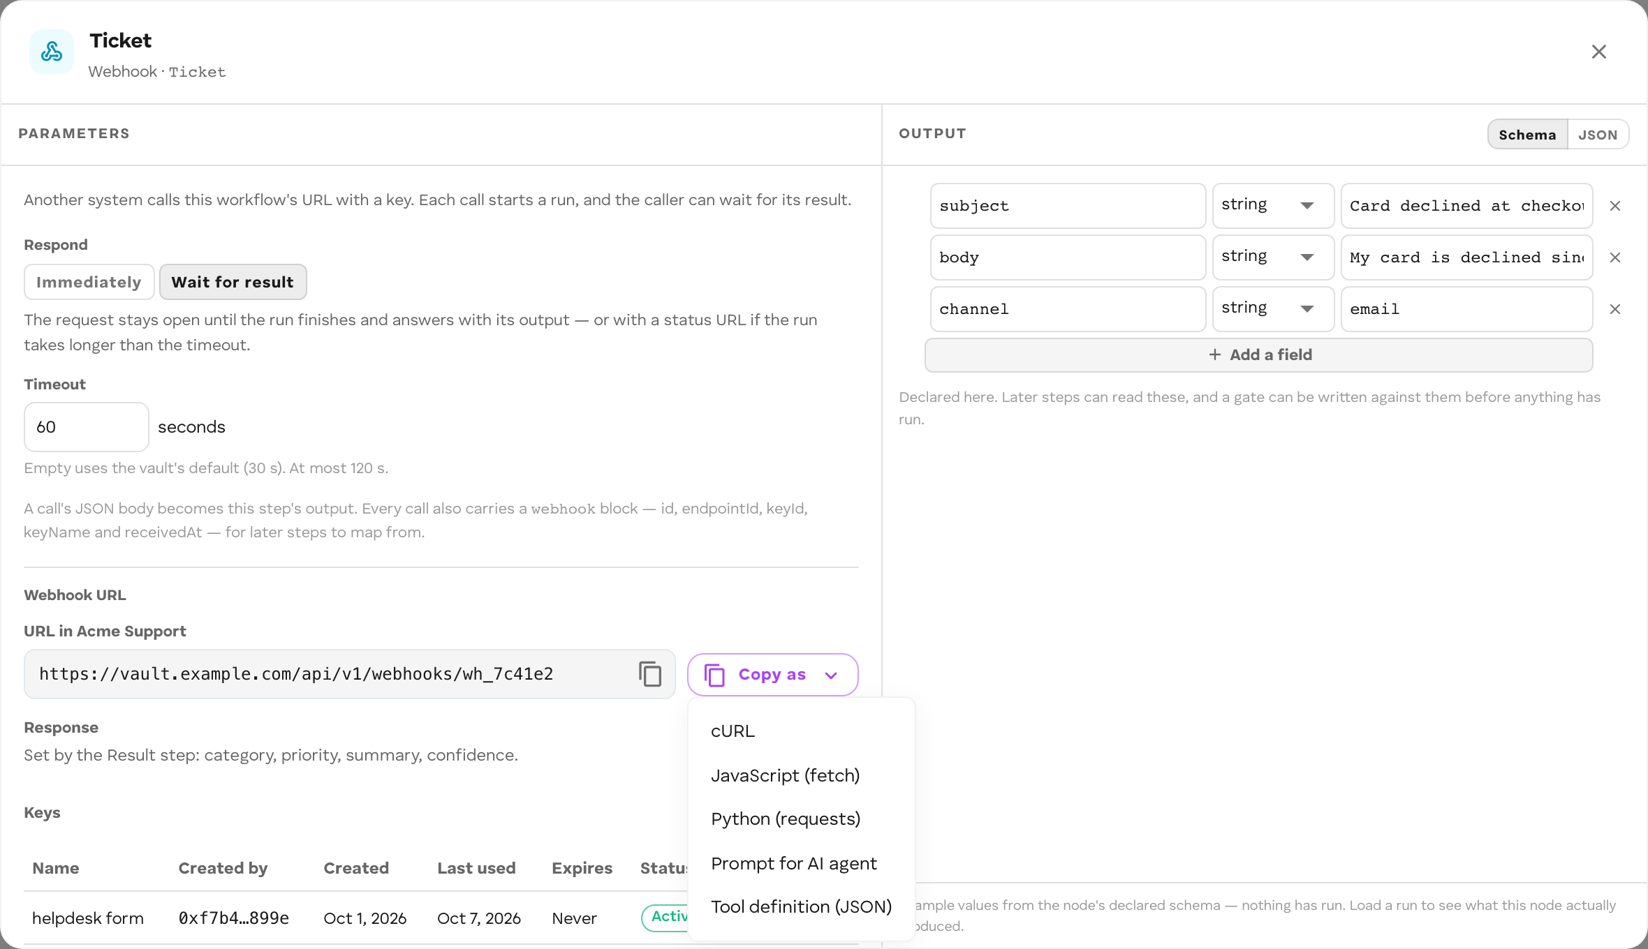This screenshot has width=1648, height=949.
Task: Choose Tool definition (JSON)
Action: [x=801, y=906]
